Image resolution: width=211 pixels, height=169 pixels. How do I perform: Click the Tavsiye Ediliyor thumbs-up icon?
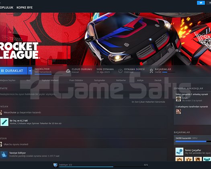(4, 155)
